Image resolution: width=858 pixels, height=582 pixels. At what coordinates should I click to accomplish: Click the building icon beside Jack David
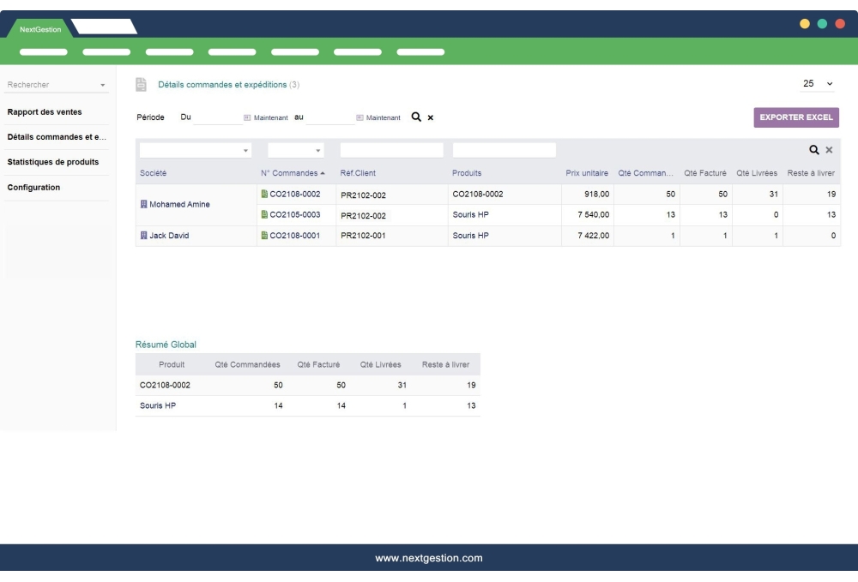(x=143, y=236)
